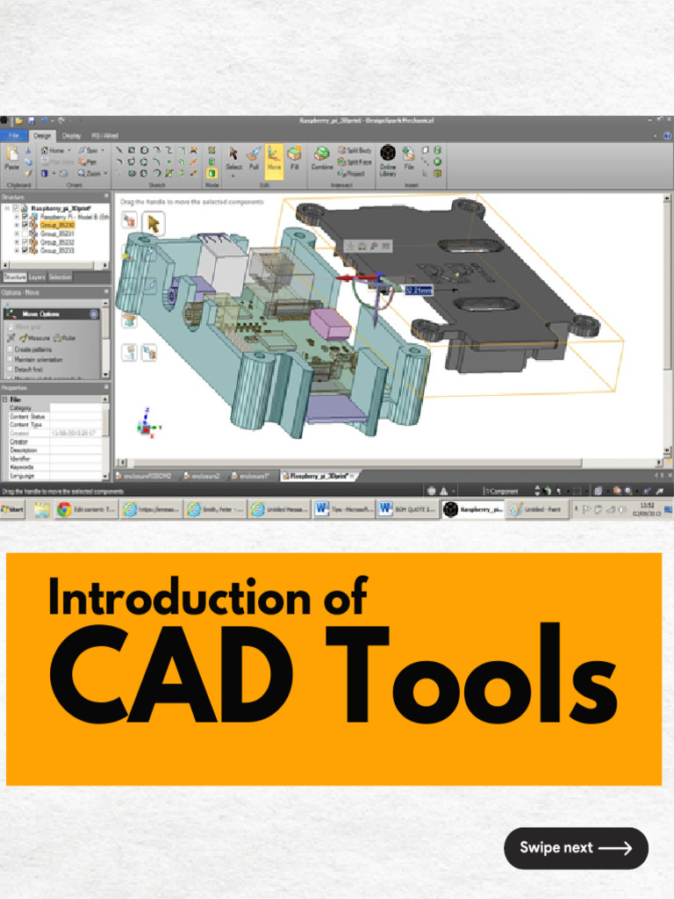Expand the Raspberry Pi Model B tree node
Image resolution: width=674 pixels, height=899 pixels.
17,217
